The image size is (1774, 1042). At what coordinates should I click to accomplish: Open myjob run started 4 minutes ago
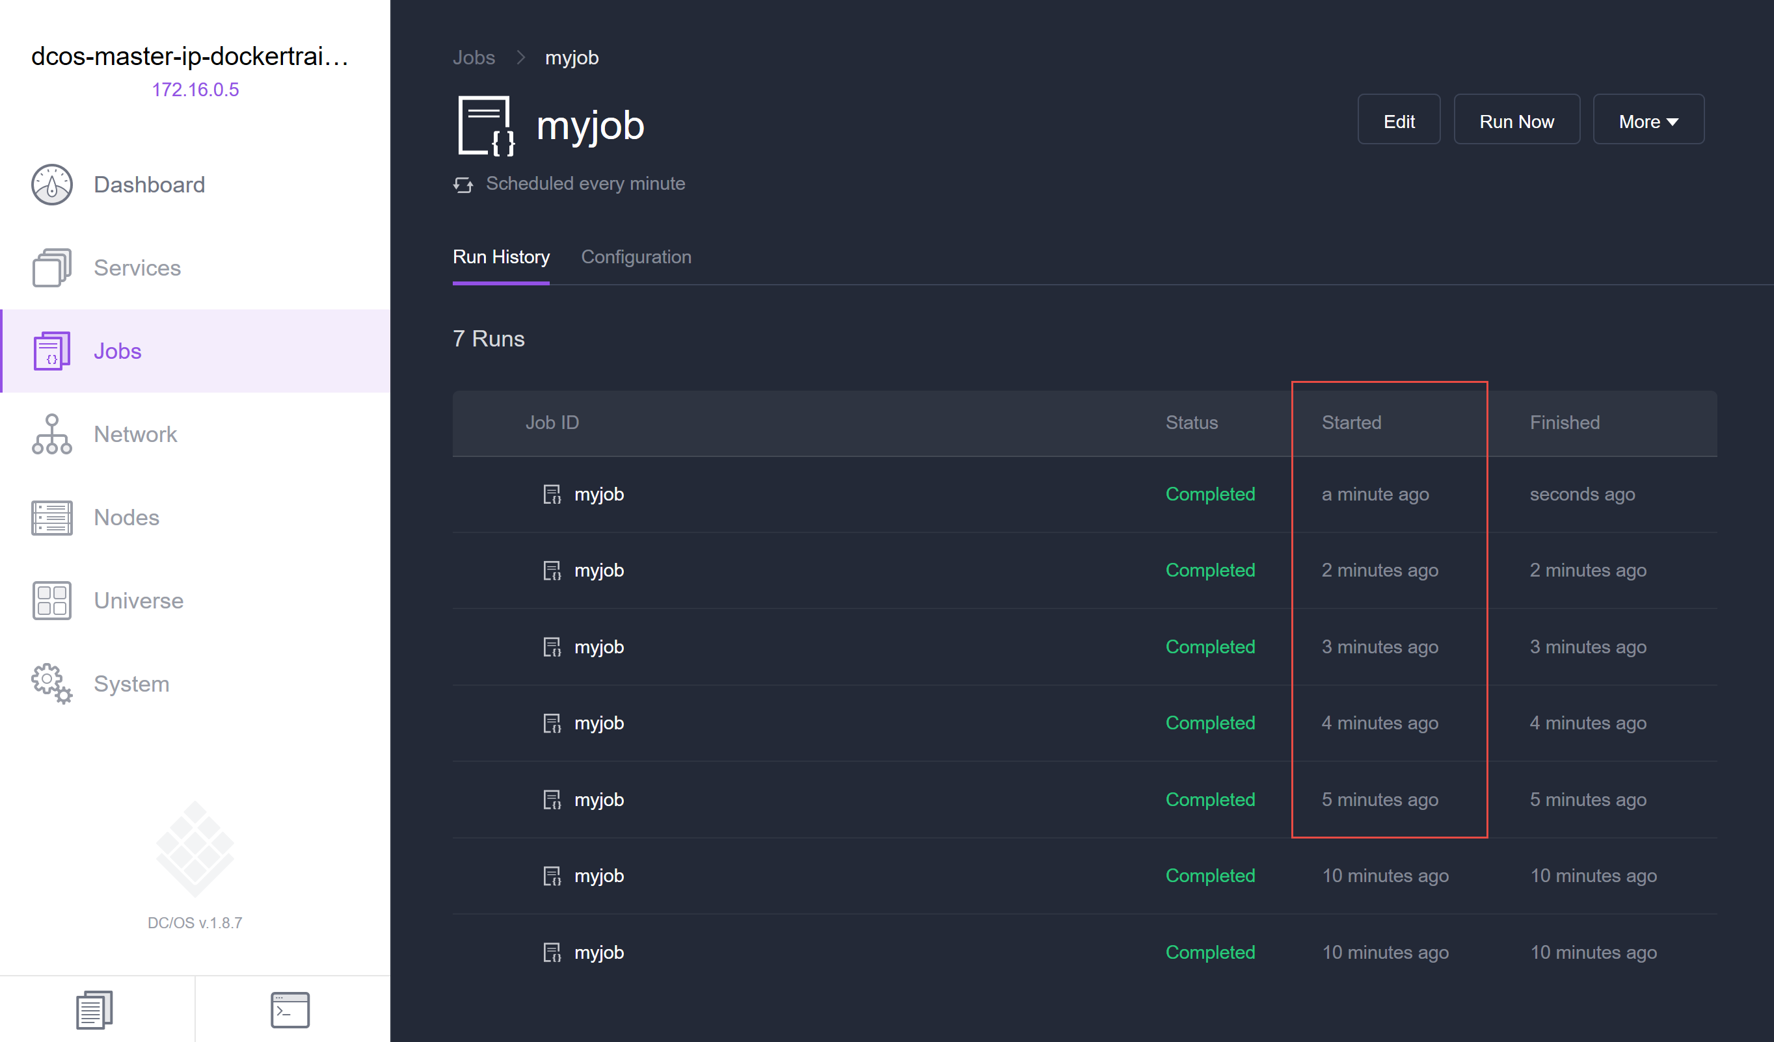(x=599, y=723)
